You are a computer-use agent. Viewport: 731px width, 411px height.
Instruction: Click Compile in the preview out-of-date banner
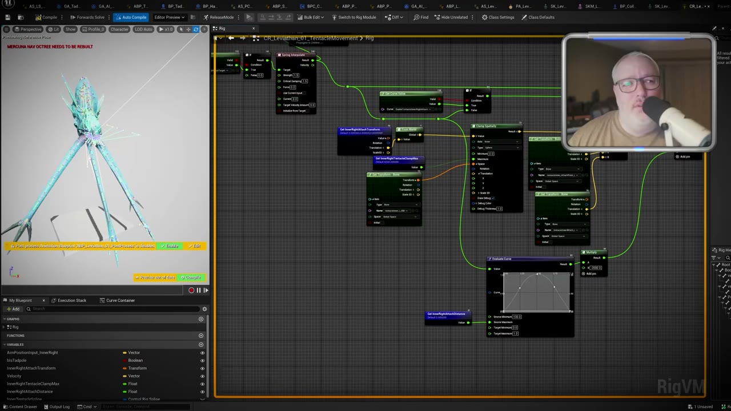pyautogui.click(x=191, y=277)
